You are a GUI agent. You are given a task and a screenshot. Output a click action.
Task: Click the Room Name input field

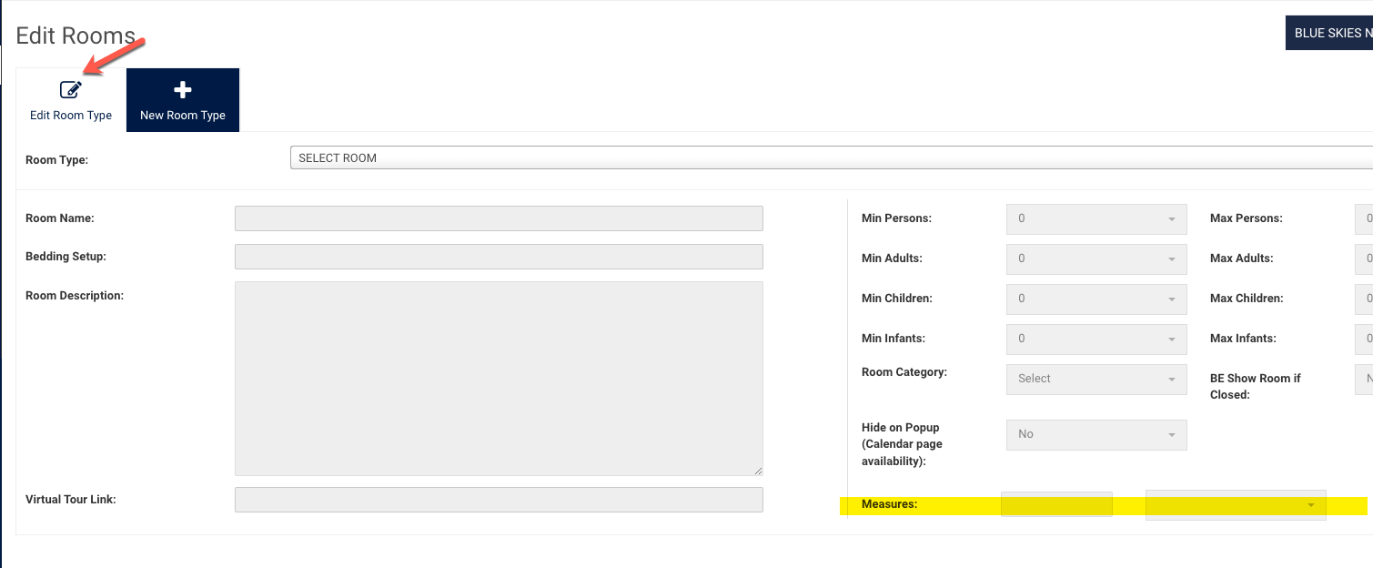(x=499, y=218)
